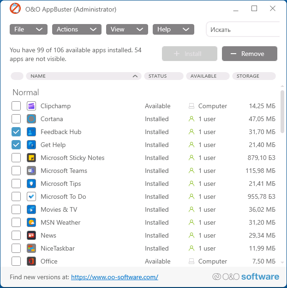Click the NiceTaskbar app icon
The image size is (287, 288).
coord(31,248)
